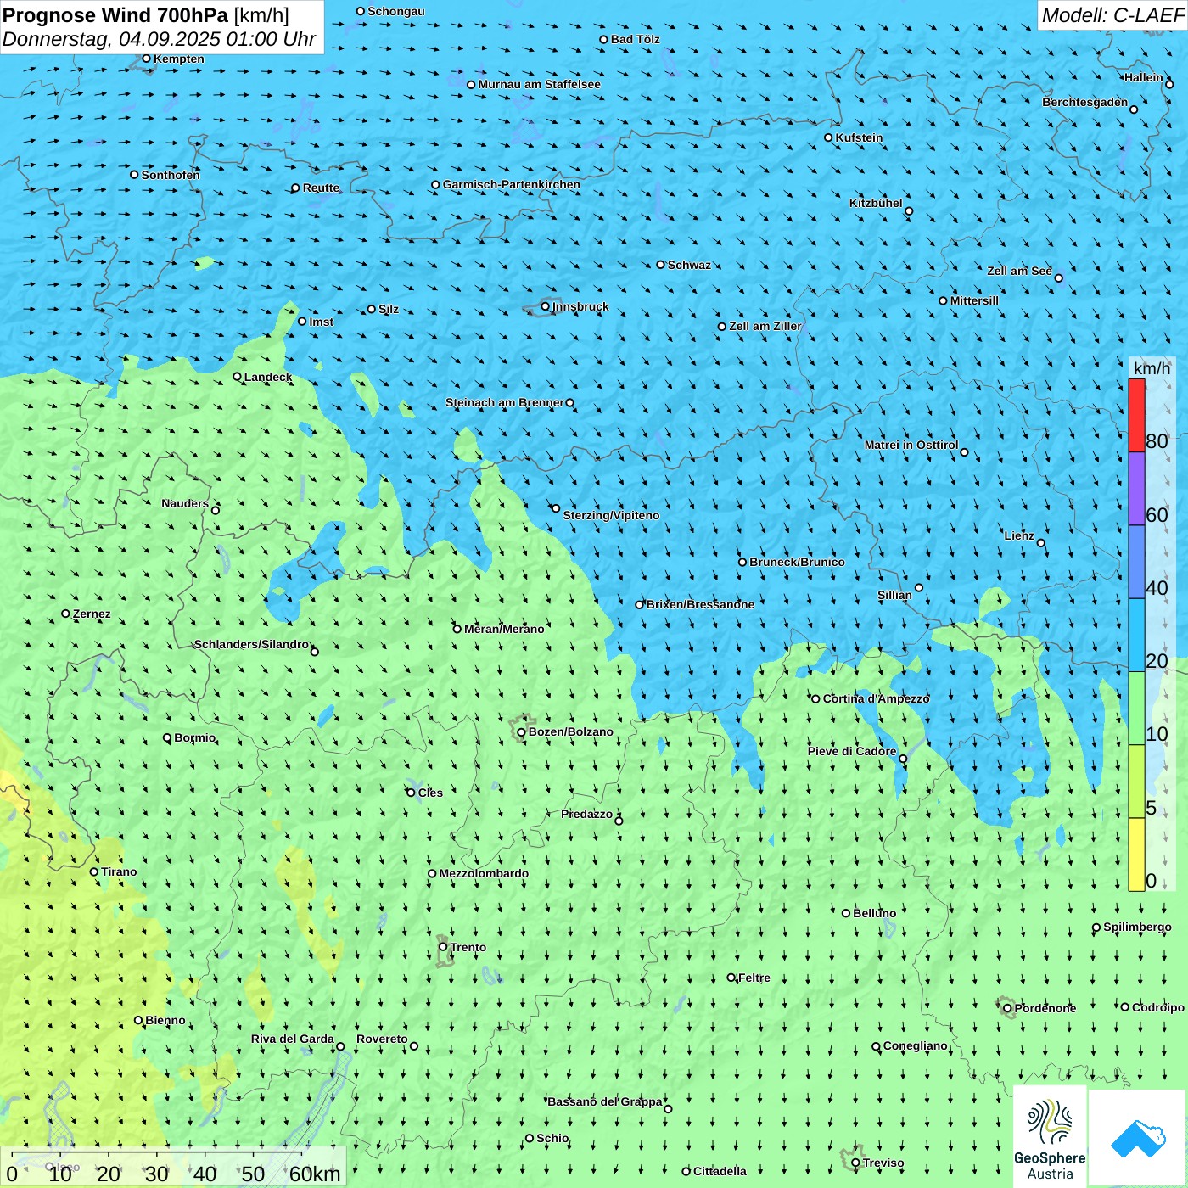
Task: Click the Lienz location dot
Action: click(1041, 543)
